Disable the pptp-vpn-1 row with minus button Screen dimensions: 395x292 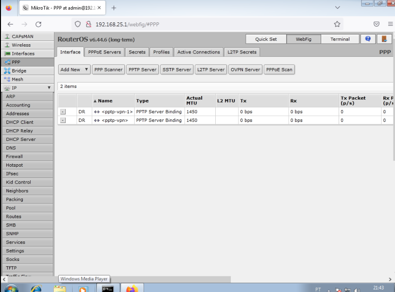point(63,112)
